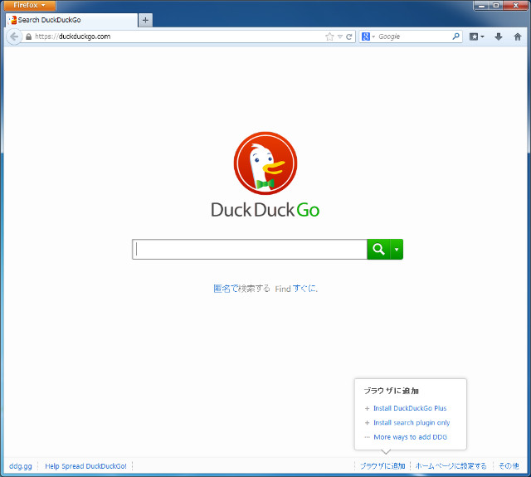Click in the DuckDuckGo search field
The image size is (531, 477).
click(x=250, y=250)
